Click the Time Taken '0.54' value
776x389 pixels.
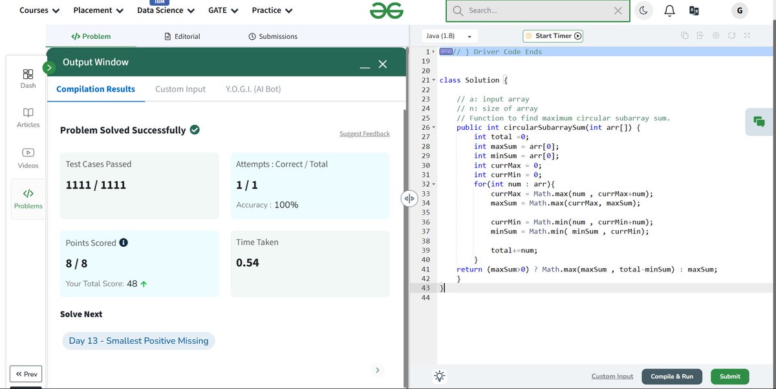tap(248, 263)
